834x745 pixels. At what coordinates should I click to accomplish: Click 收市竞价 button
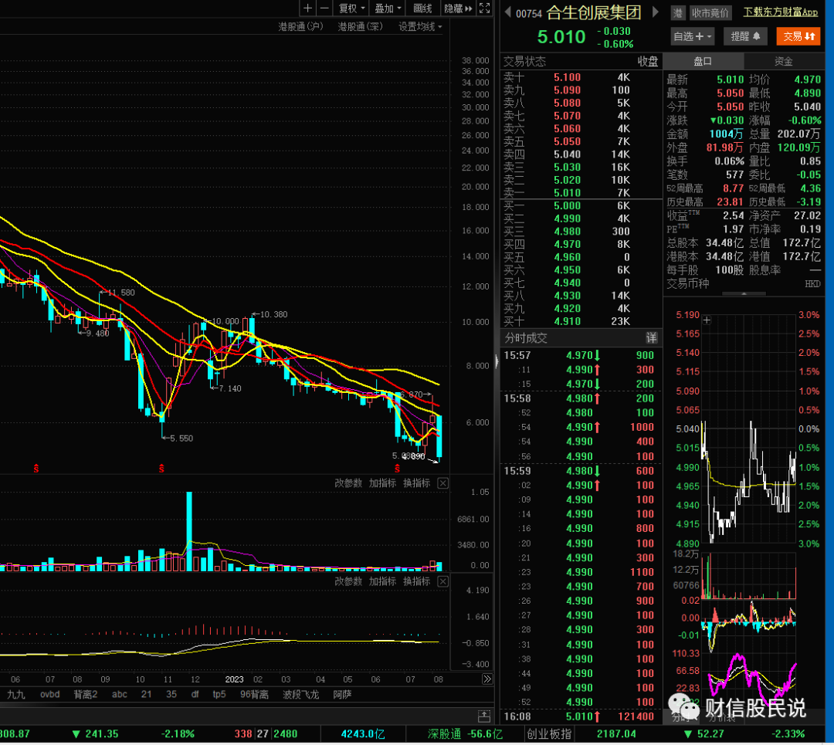[710, 13]
